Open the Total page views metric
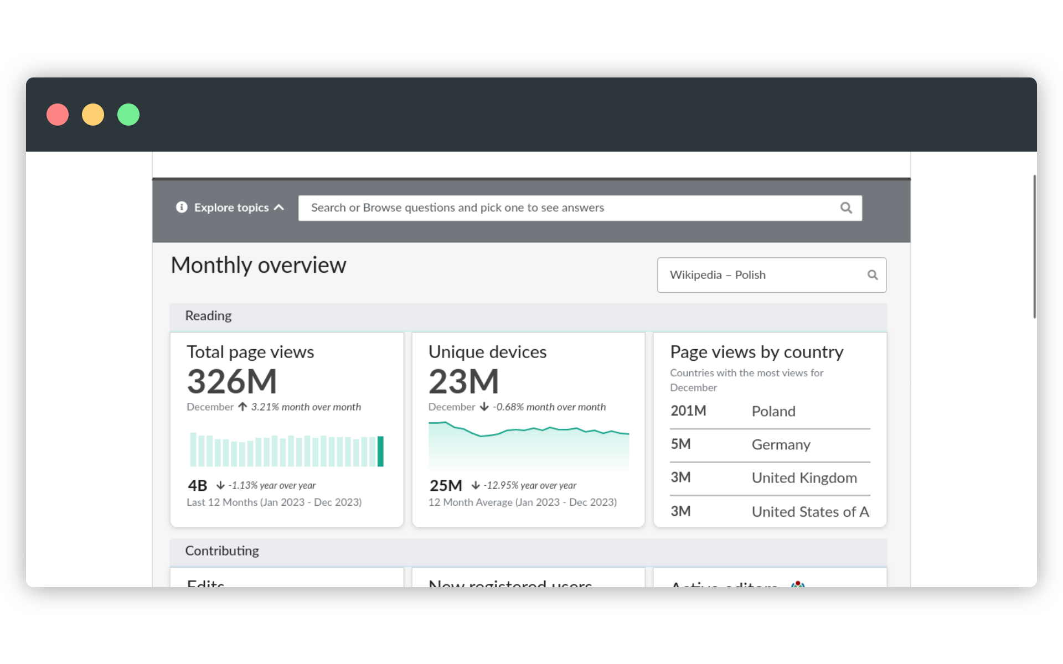 tap(250, 352)
